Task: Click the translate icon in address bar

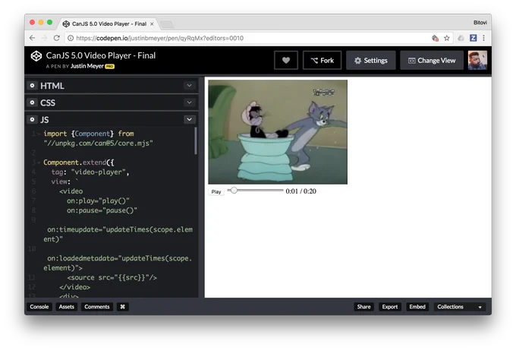Action: pos(435,38)
